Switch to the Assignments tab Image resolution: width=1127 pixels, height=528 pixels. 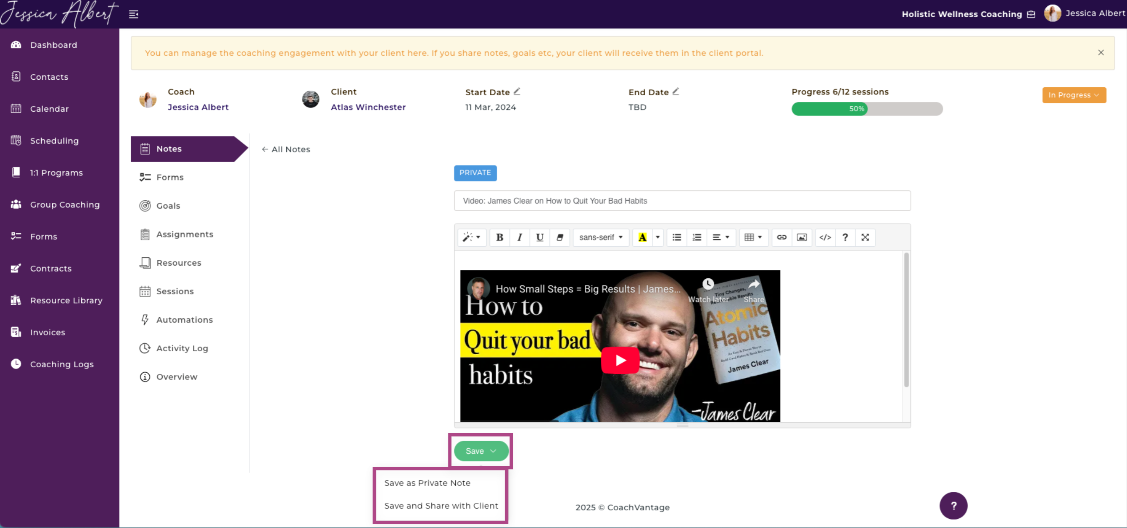tap(176, 234)
